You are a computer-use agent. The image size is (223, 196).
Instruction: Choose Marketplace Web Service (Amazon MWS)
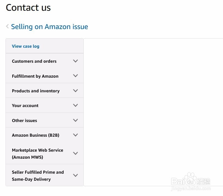(37, 153)
